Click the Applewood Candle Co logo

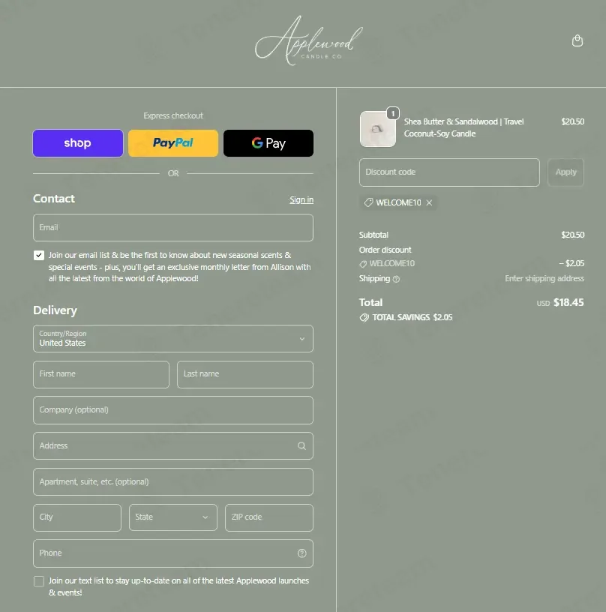[x=309, y=40]
